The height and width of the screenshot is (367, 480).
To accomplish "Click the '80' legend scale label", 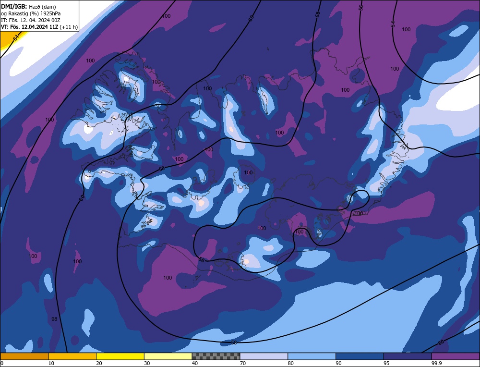I will (291, 363).
